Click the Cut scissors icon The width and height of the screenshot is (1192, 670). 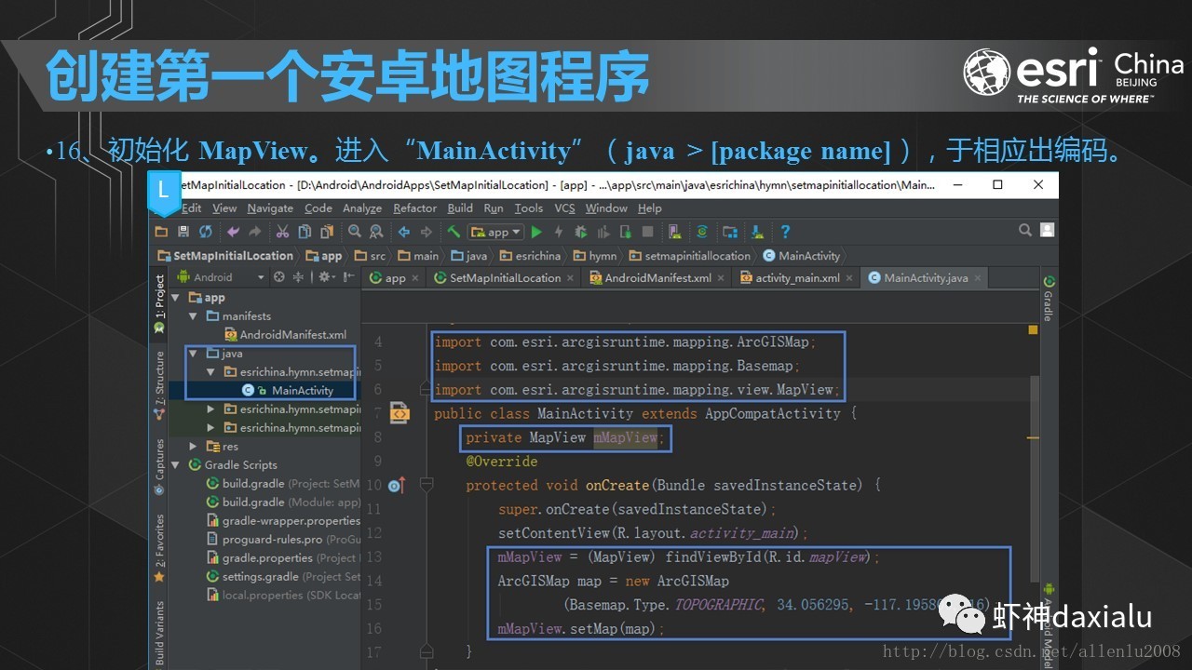pyautogui.click(x=280, y=232)
